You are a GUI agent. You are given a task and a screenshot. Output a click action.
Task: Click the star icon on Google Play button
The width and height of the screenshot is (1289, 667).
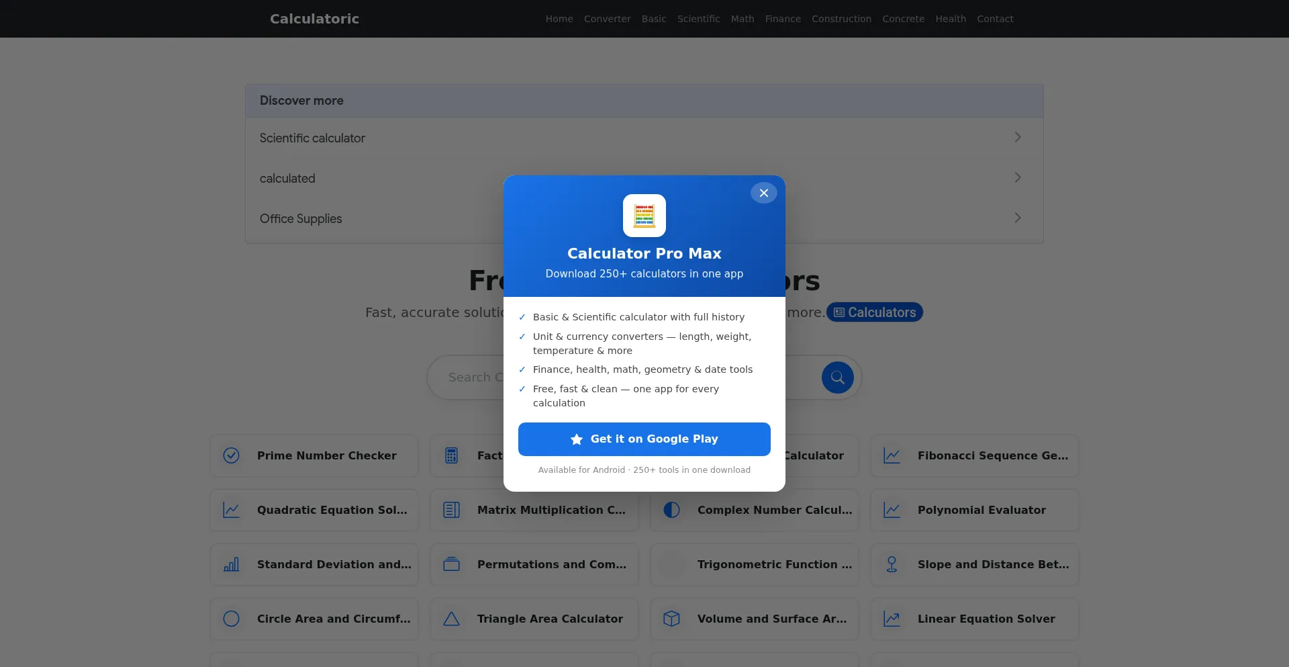click(577, 439)
